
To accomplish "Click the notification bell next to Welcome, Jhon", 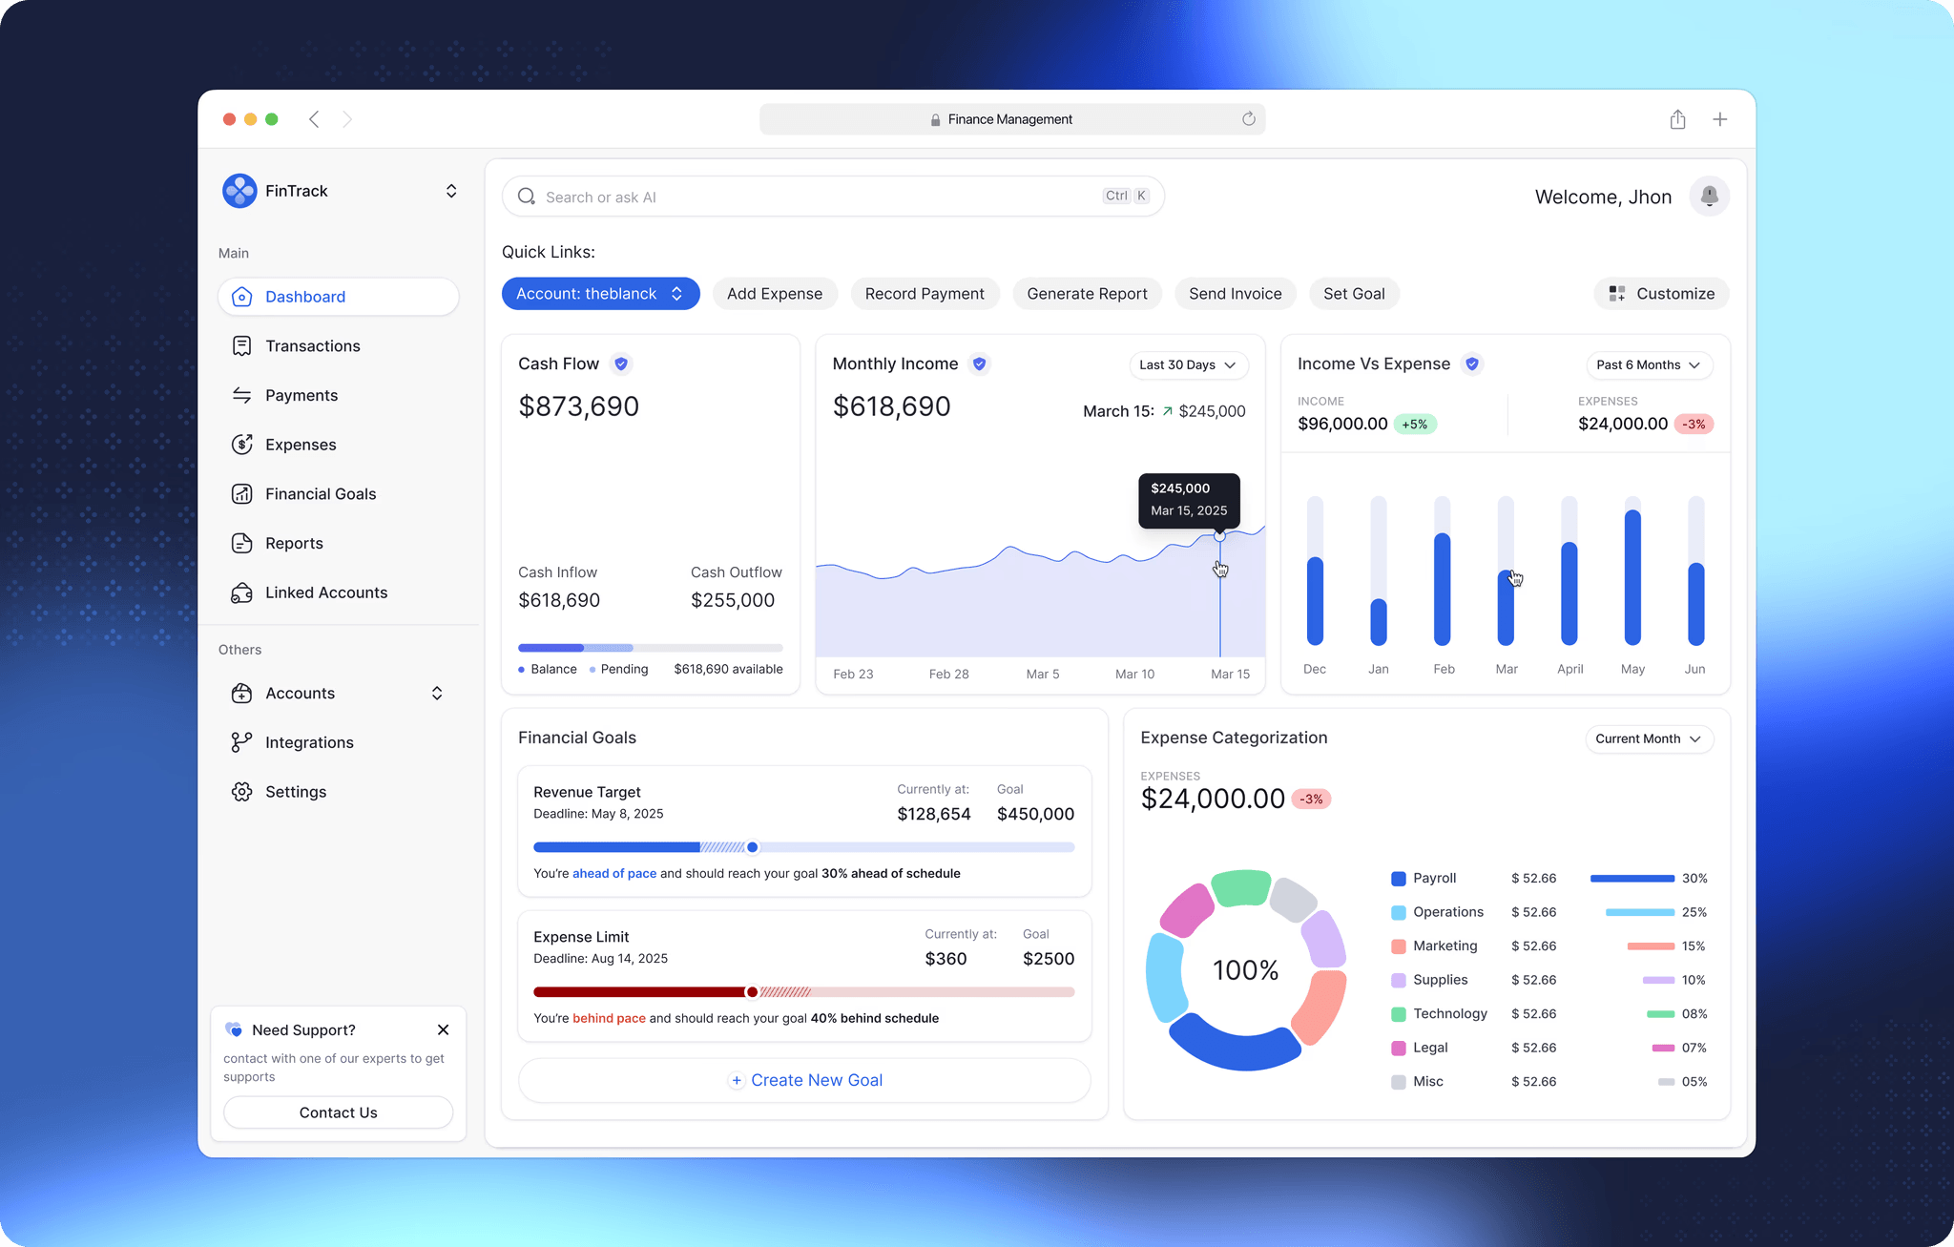I will pos(1710,196).
